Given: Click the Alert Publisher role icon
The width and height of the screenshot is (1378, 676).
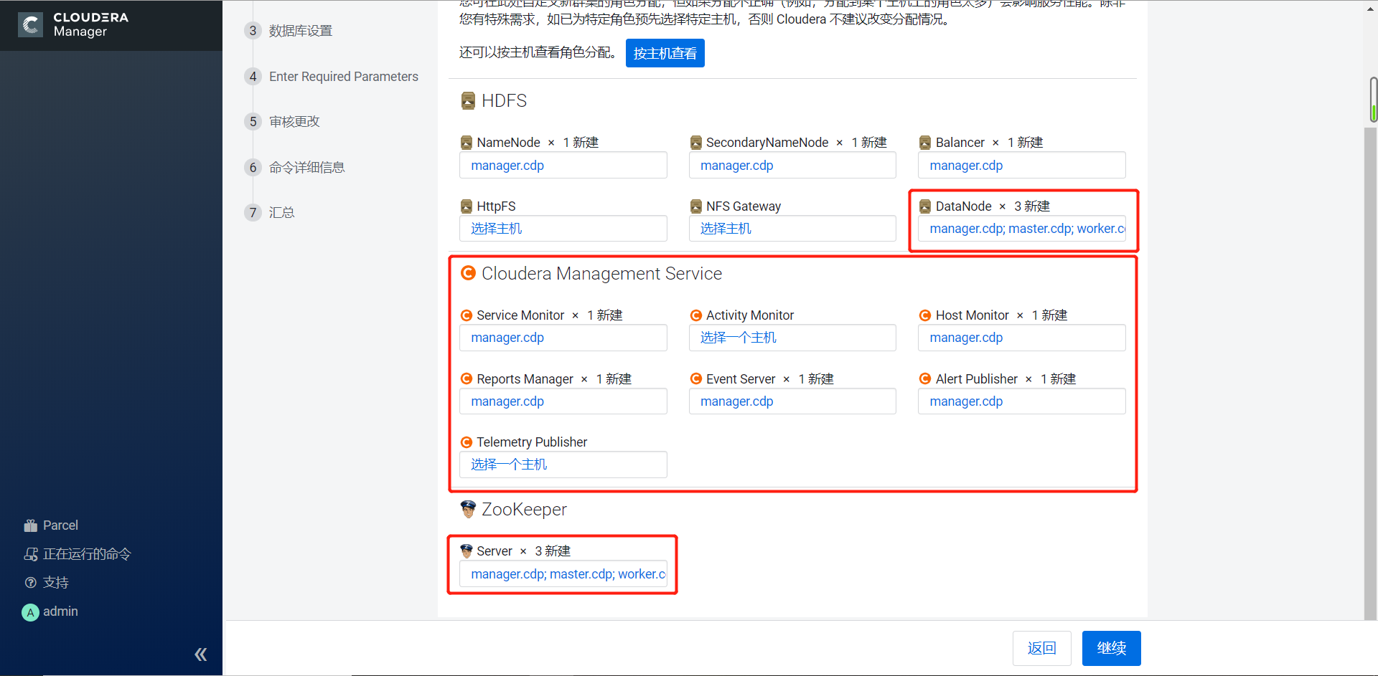Looking at the screenshot, I should tap(925, 379).
